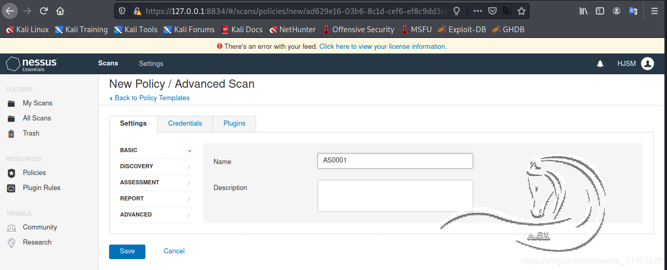Click the My Scans folder icon
Screen dimensions: 667x270
(x=11, y=103)
